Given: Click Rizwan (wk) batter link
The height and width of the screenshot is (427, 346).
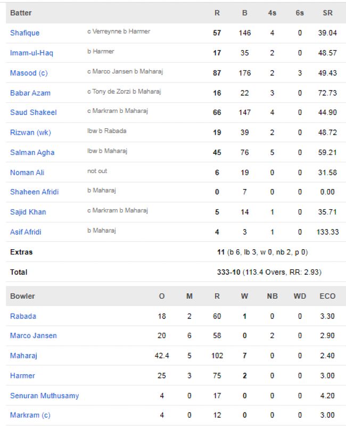Looking at the screenshot, I should pos(30,133).
